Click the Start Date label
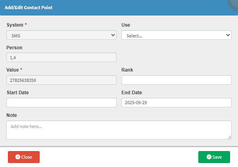 click(17, 93)
